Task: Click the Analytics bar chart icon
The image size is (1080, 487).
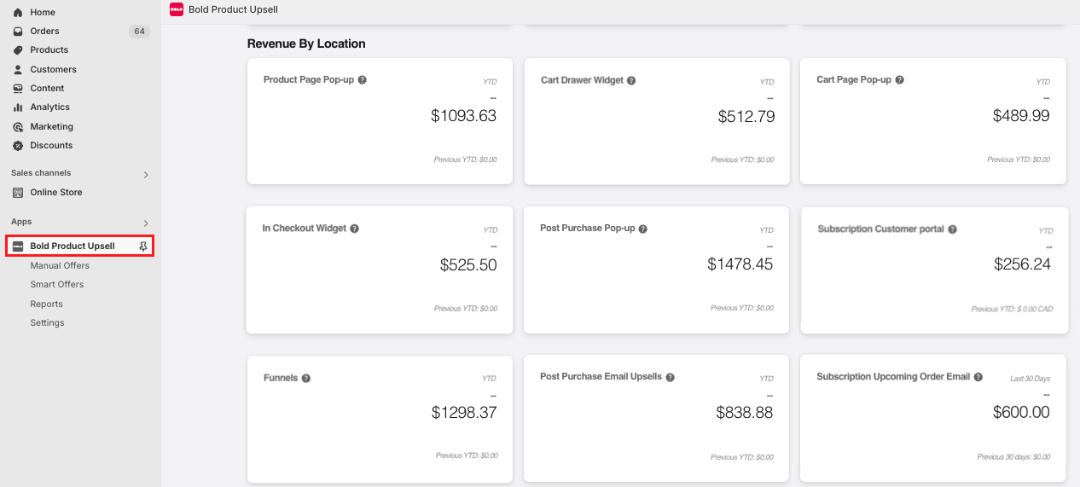Action: tap(18, 107)
